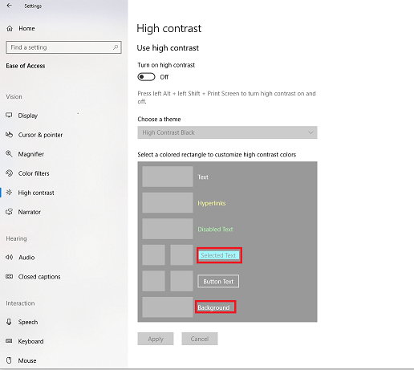Open the High Contrast Black theme dropdown

[x=227, y=132]
